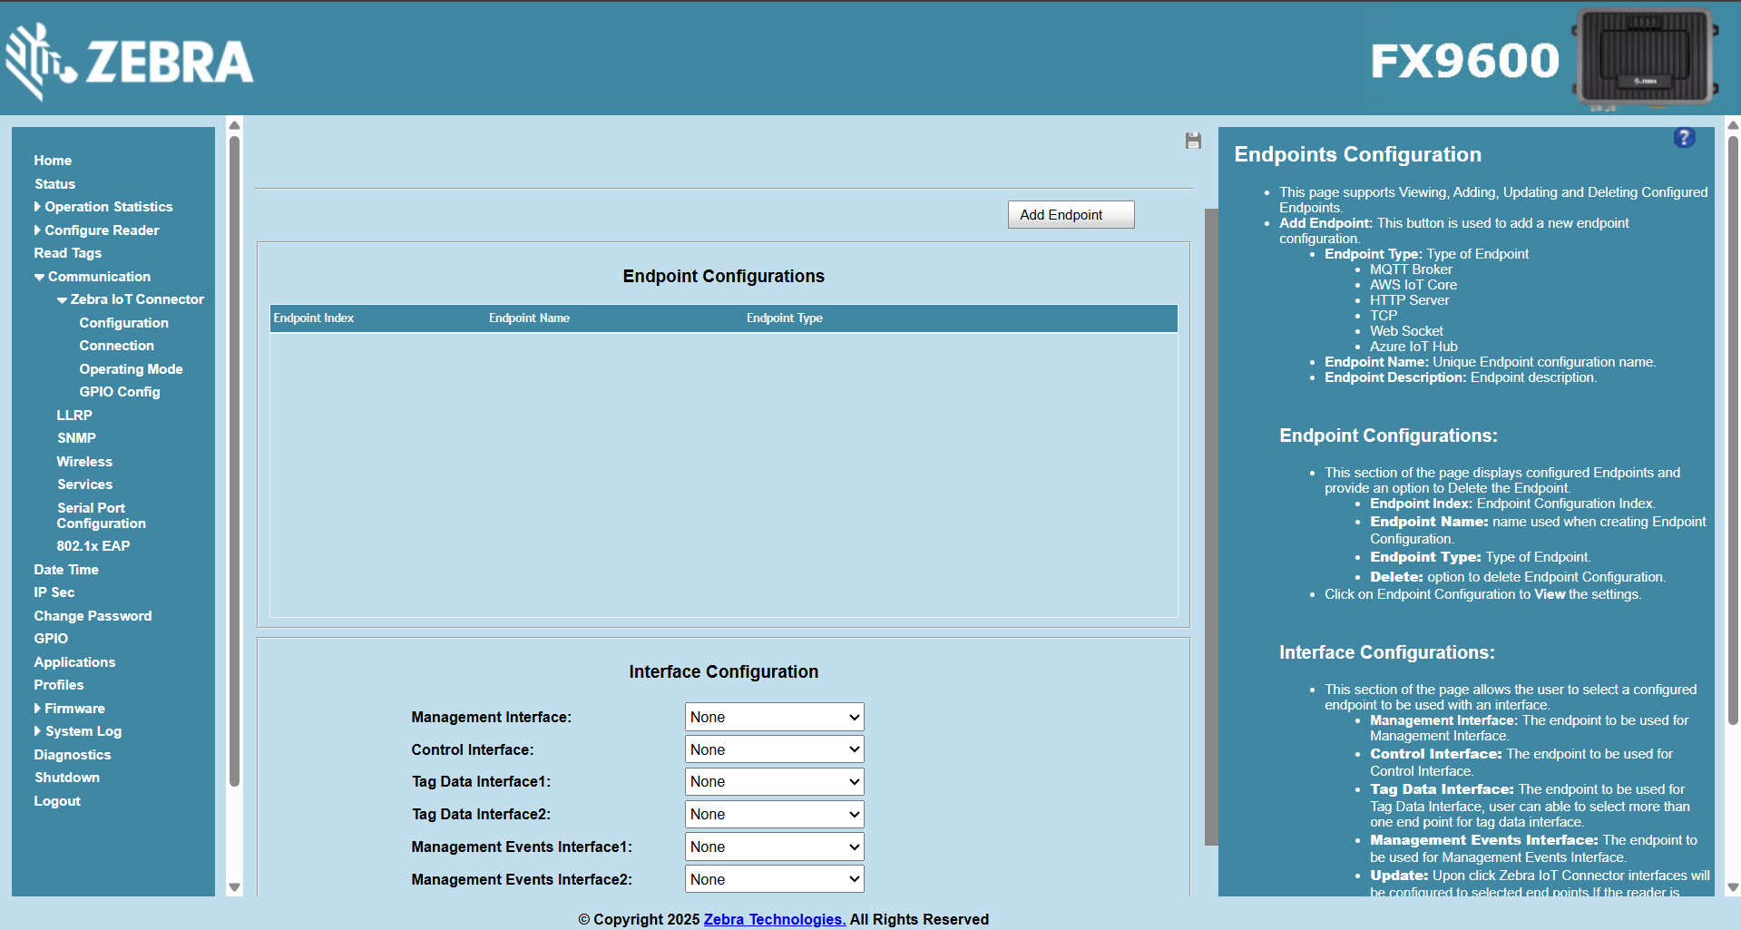The height and width of the screenshot is (930, 1741).
Task: Open the help question mark icon
Action: (x=1684, y=138)
